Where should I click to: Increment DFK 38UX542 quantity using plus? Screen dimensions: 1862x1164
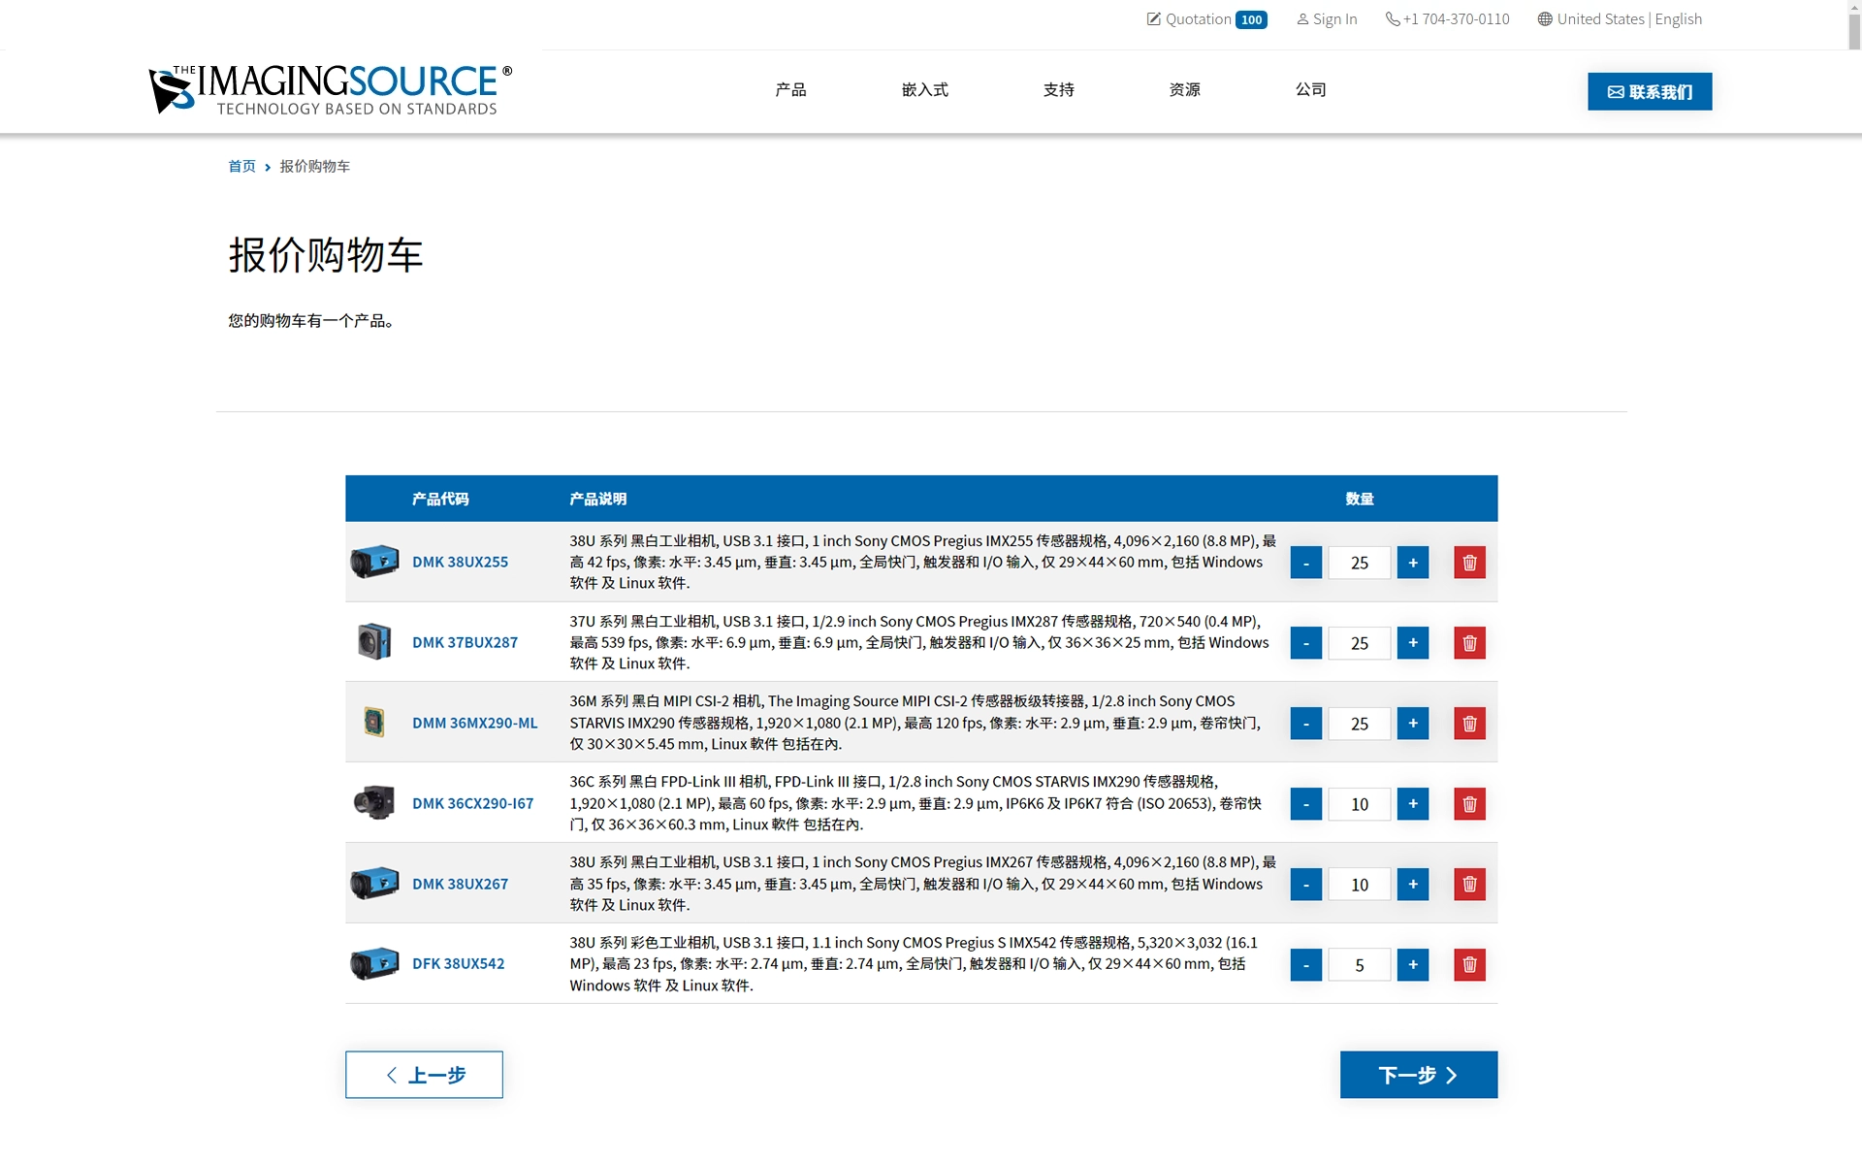(x=1413, y=964)
